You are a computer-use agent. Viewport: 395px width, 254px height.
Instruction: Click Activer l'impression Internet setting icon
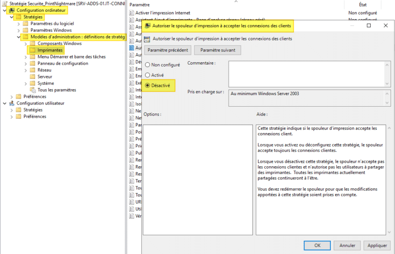[x=131, y=13]
